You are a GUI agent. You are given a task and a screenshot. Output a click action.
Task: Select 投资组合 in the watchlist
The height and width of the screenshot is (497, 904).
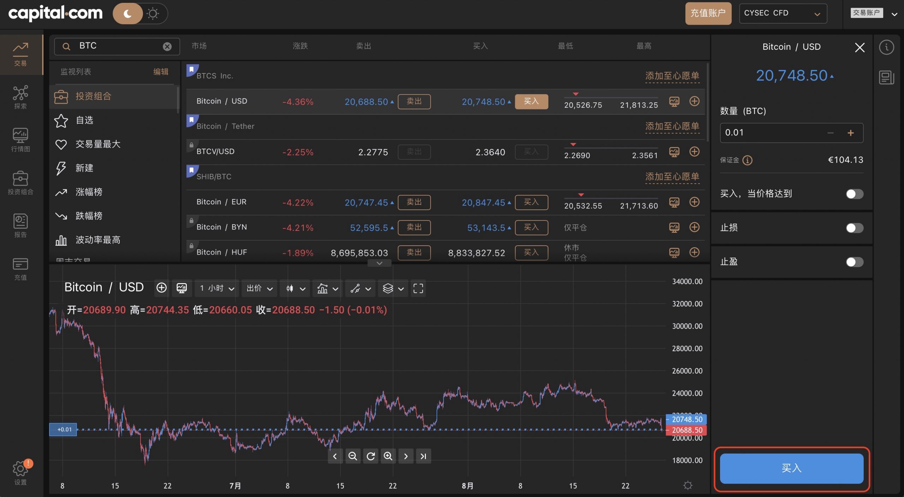point(114,96)
